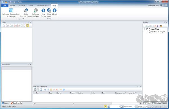Close the Project panel

pyautogui.click(x=167, y=22)
